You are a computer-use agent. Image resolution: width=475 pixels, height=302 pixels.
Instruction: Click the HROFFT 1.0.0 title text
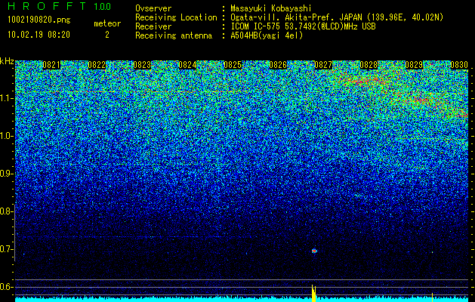pos(60,6)
